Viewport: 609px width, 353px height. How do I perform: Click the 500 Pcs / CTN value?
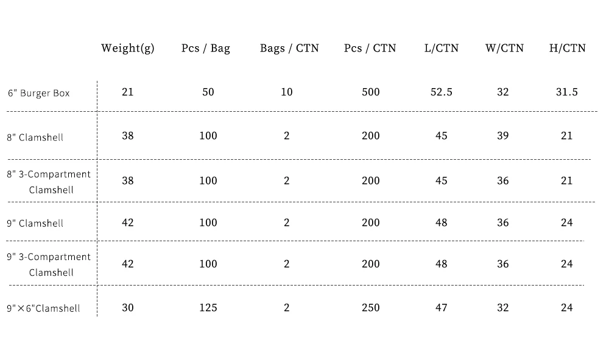pyautogui.click(x=370, y=92)
